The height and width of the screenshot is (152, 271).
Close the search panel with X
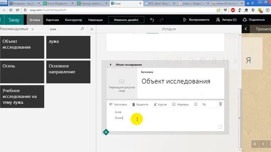tap(92, 29)
